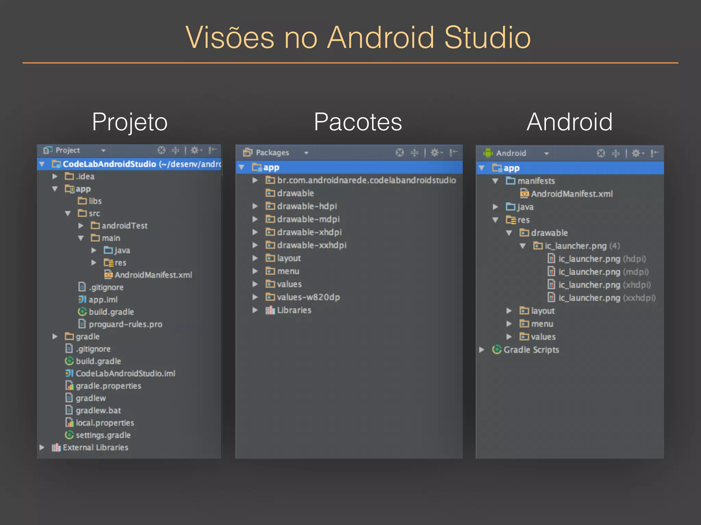Viewport: 701px width, 525px height.
Task: Click collapse-all icon in Project panel
Action: coord(176,150)
